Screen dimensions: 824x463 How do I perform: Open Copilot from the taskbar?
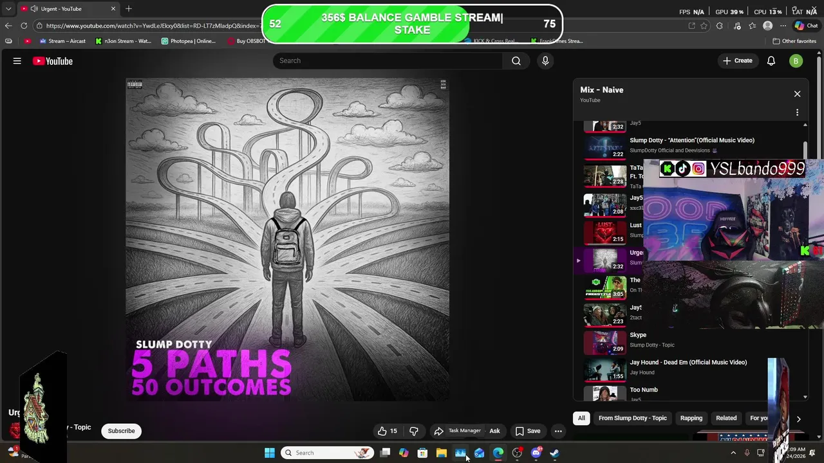(x=404, y=453)
